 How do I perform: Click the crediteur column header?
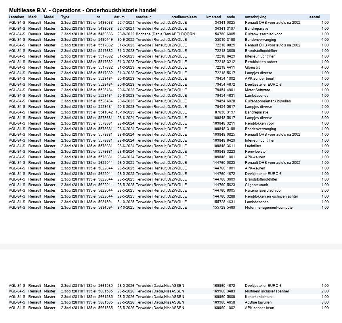143,17
